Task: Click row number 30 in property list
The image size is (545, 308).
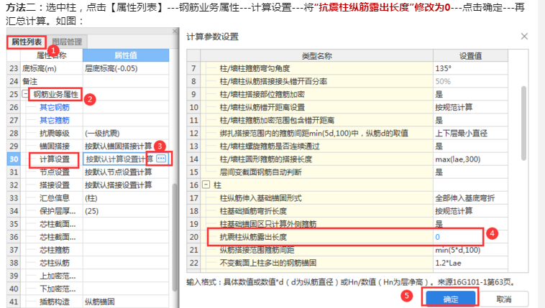Action: coord(14,159)
